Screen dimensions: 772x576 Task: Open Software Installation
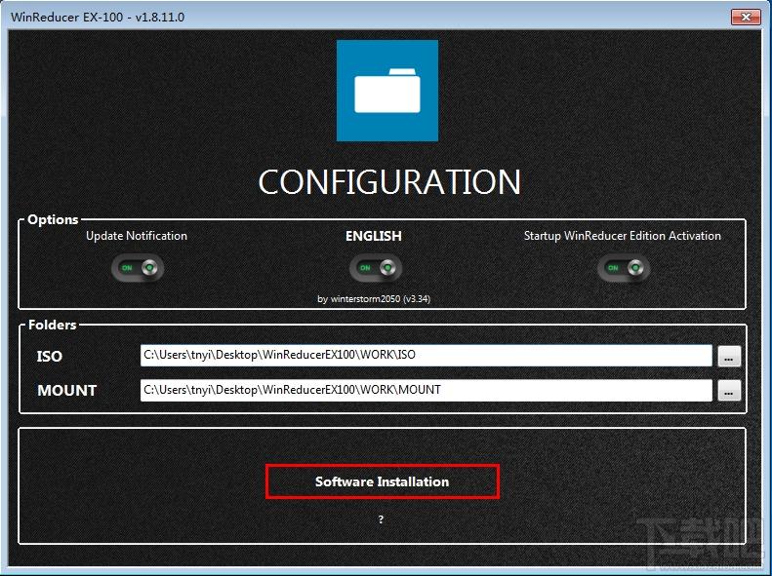coord(382,481)
